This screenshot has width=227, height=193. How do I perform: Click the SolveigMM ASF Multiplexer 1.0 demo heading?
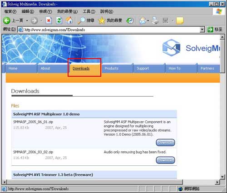point(46,114)
